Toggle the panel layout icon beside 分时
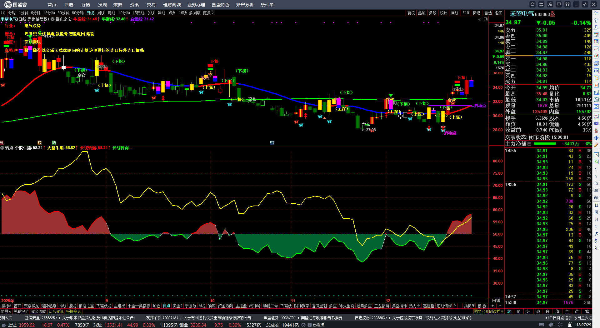The height and width of the screenshot is (328, 600). (3, 13)
